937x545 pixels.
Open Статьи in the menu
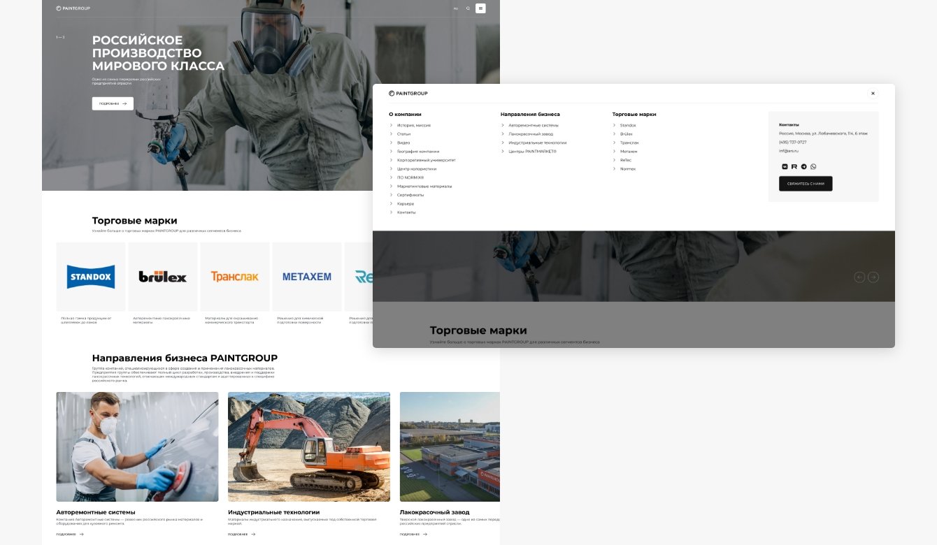coord(404,134)
